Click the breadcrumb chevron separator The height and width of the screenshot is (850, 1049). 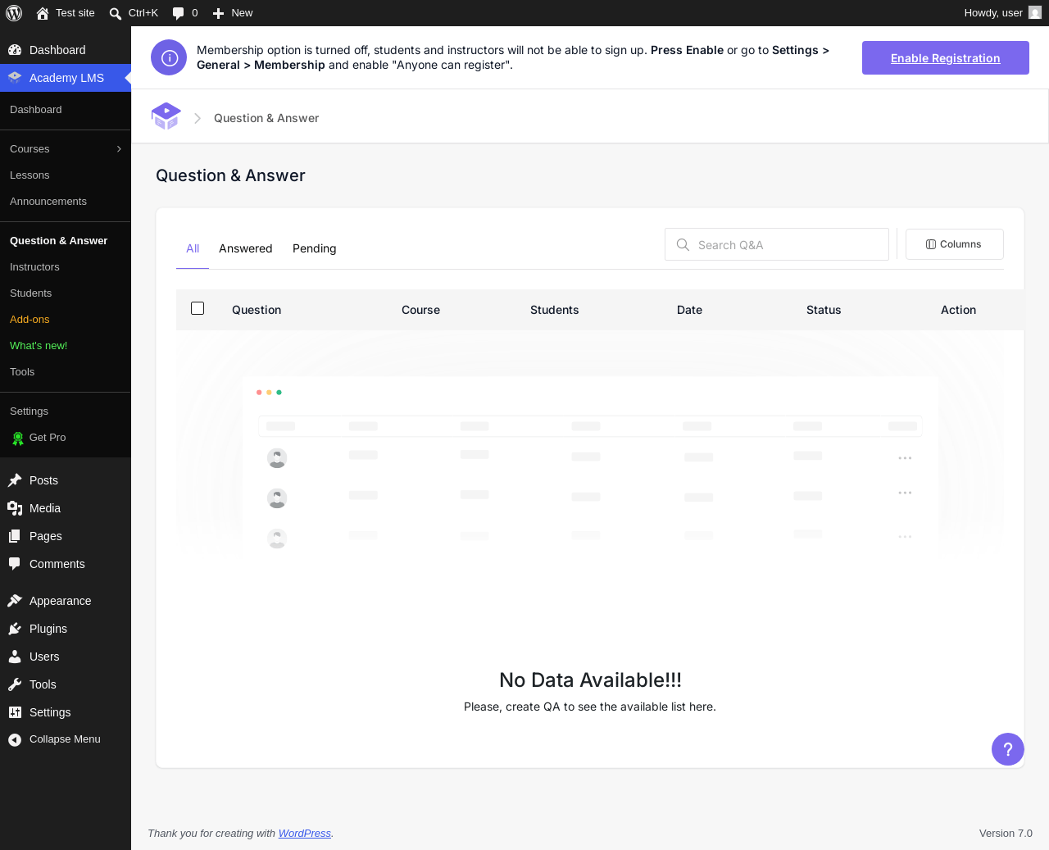tap(198, 118)
